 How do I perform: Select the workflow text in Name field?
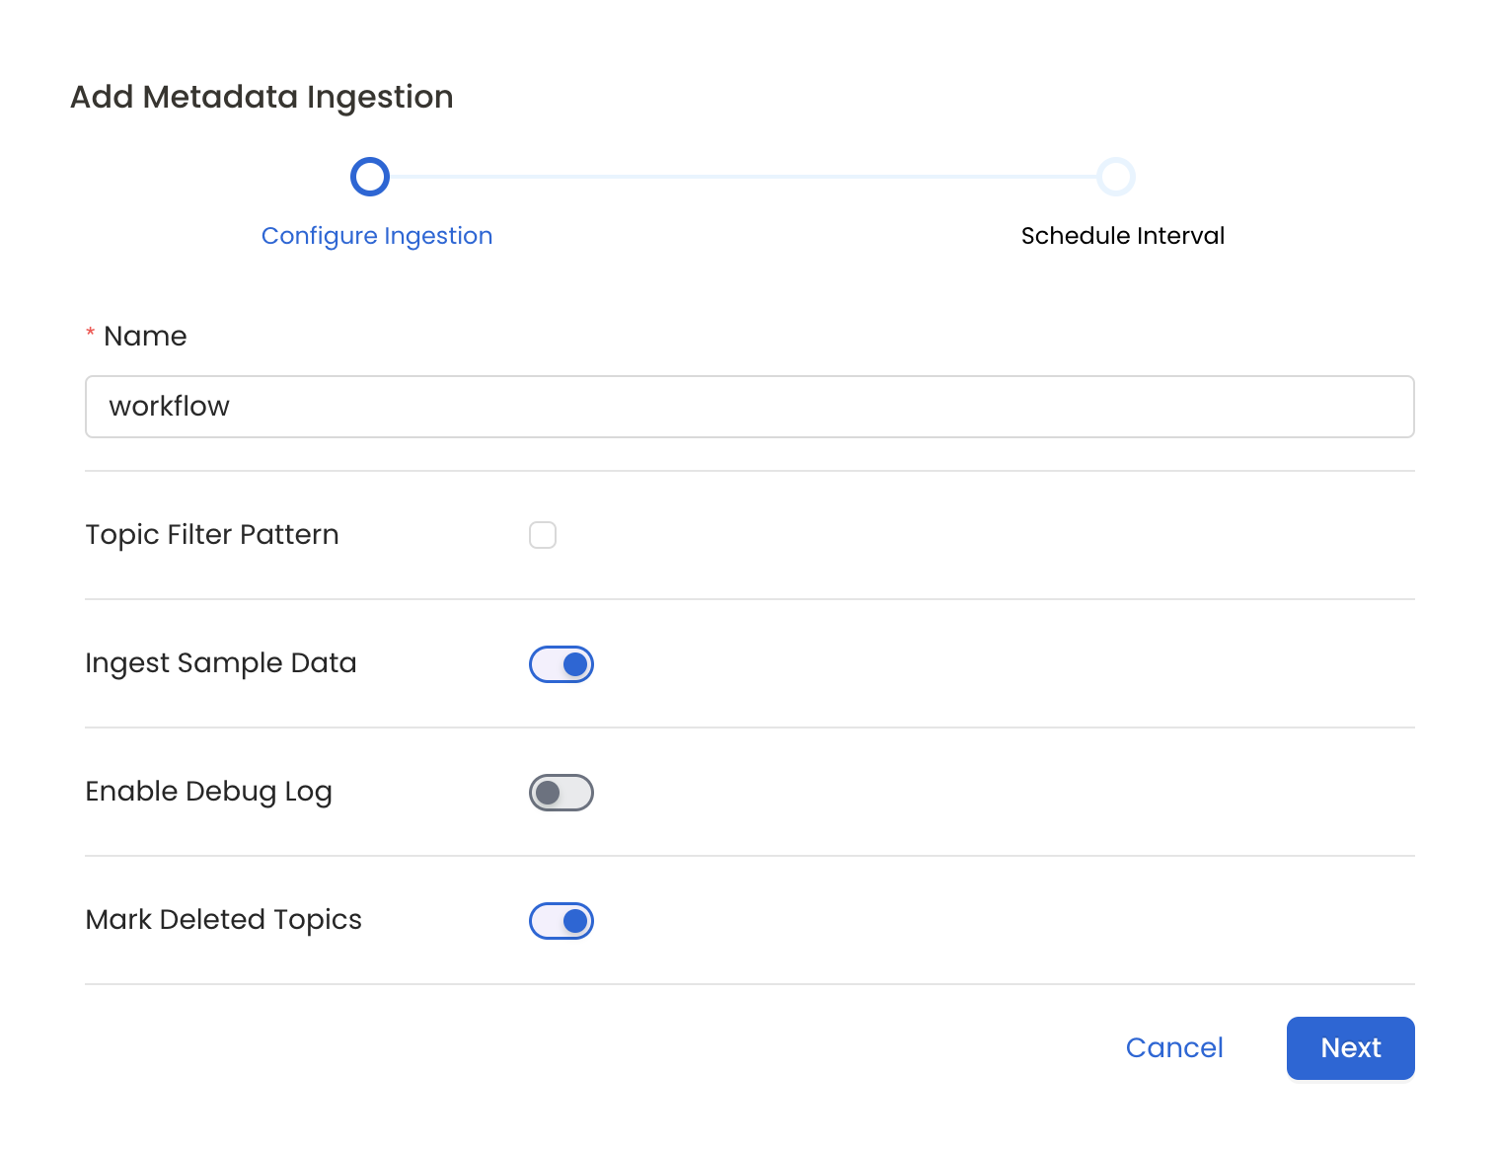169,406
